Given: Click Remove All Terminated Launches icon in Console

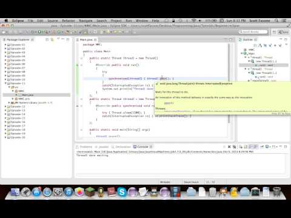Looking at the screenshot, I should [x=235, y=147].
